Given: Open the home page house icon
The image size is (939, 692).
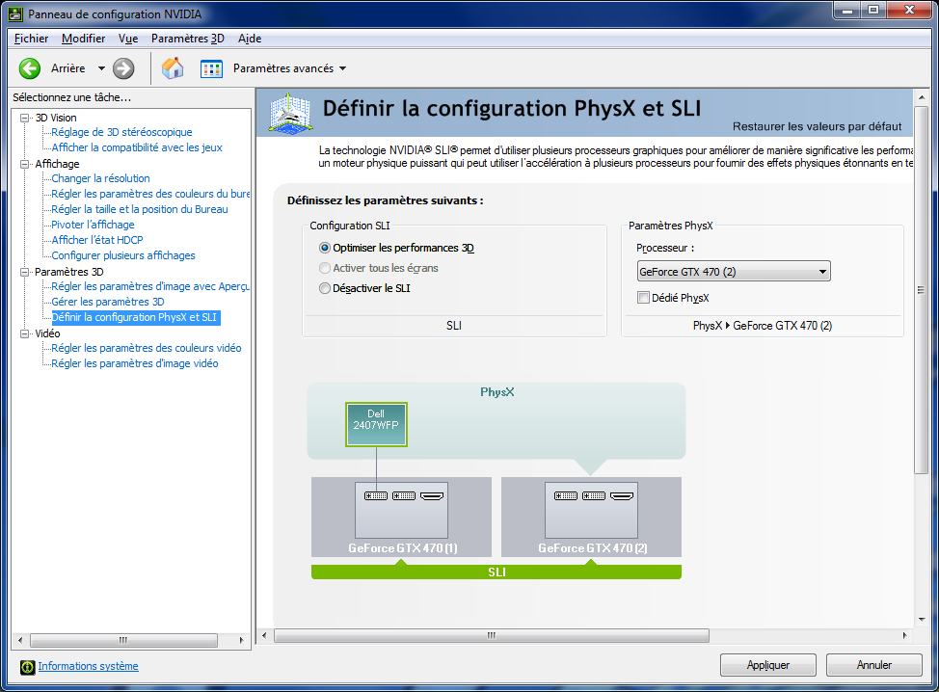Looking at the screenshot, I should point(173,68).
